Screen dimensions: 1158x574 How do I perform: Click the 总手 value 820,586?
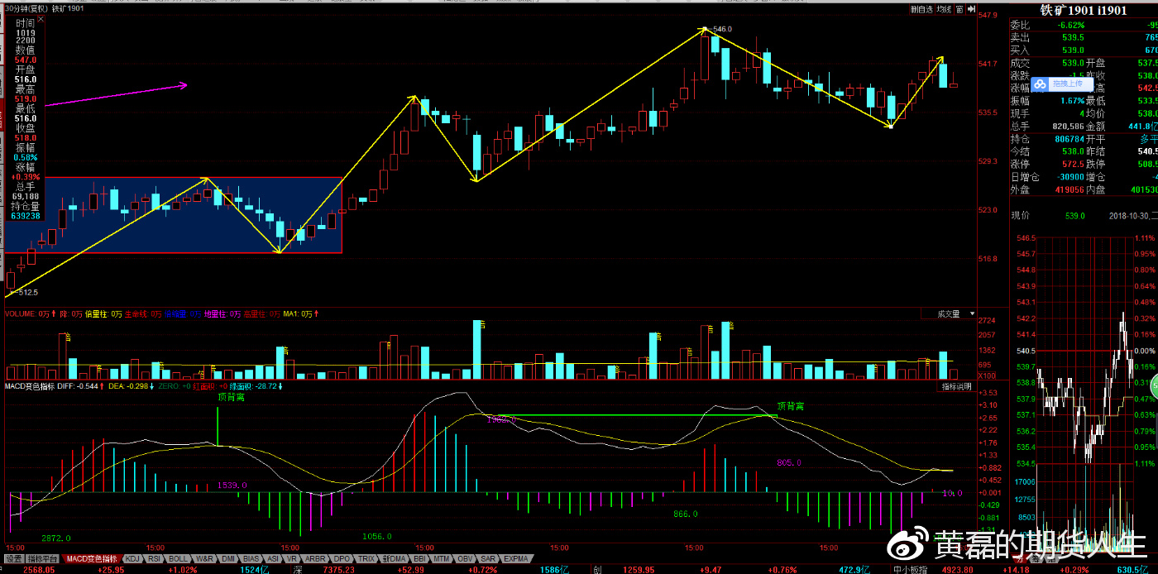click(x=1066, y=127)
